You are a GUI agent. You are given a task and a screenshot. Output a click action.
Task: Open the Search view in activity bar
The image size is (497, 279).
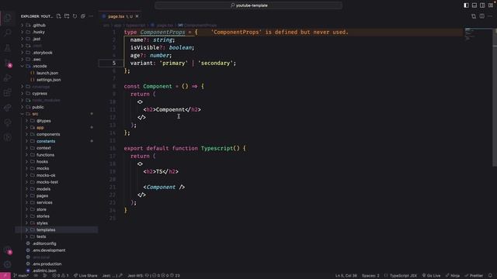point(8,33)
